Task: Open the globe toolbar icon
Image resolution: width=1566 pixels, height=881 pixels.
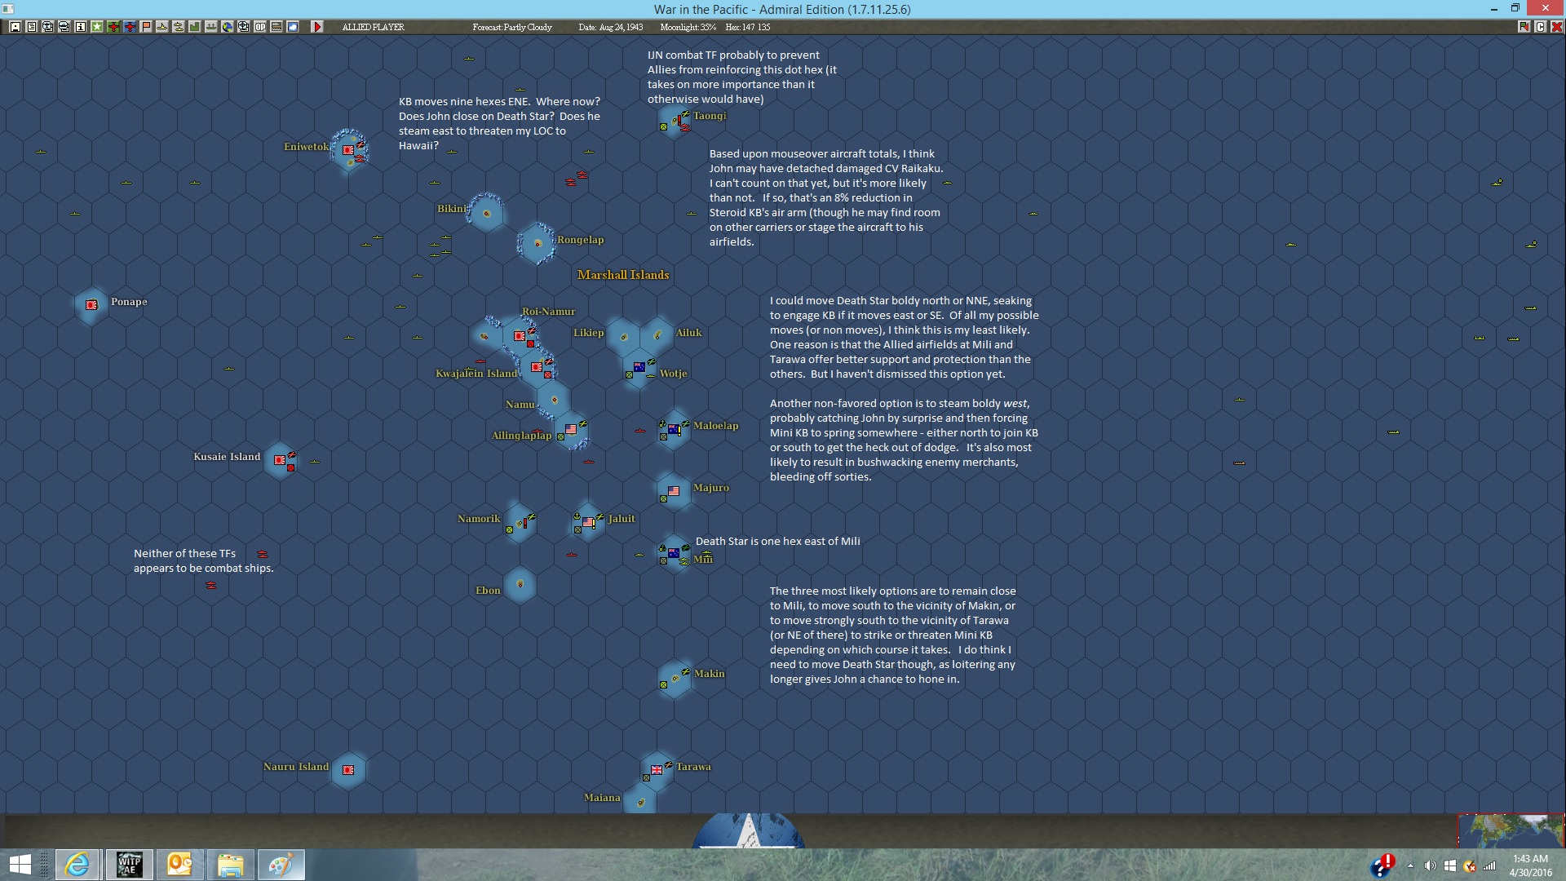Action: pyautogui.click(x=228, y=27)
